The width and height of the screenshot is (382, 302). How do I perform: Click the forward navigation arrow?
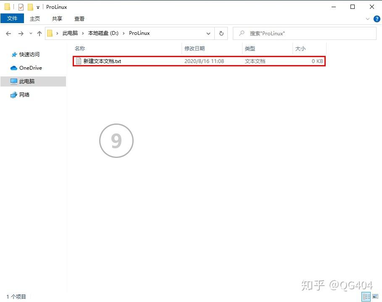[21, 34]
